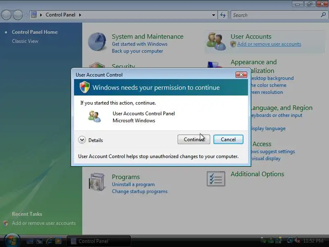329x247 pixels.
Task: Click the keyboards or other input link
Action: [277, 115]
